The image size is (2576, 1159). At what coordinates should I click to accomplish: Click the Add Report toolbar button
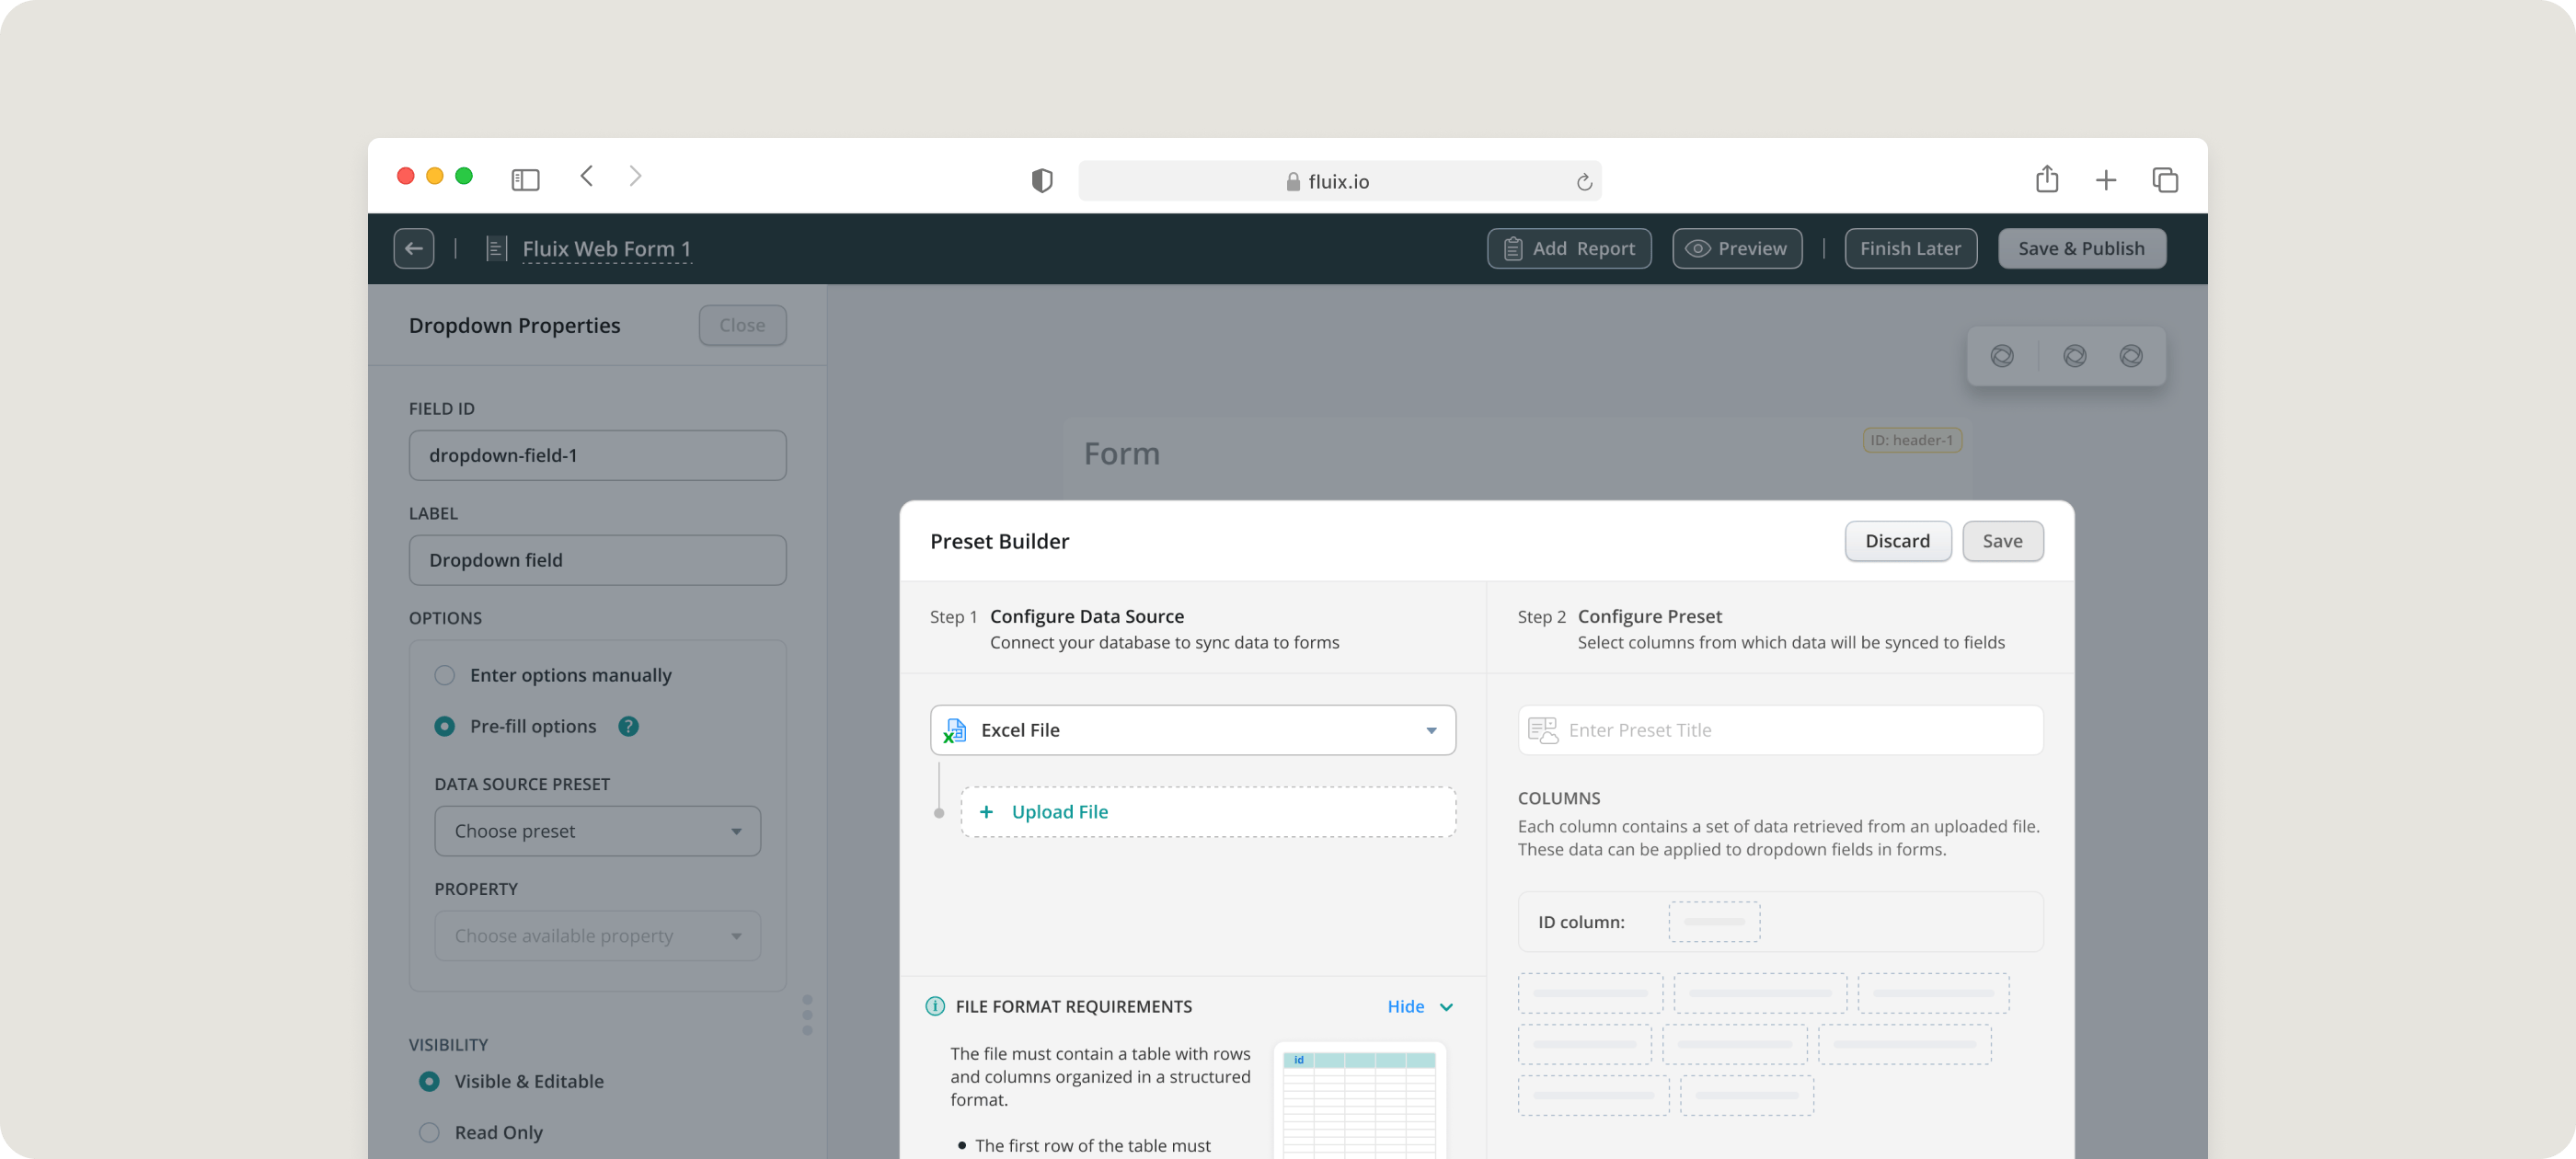click(1568, 248)
